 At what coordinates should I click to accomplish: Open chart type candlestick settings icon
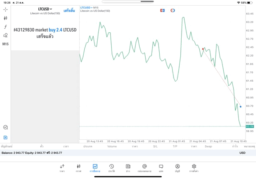(5, 18)
